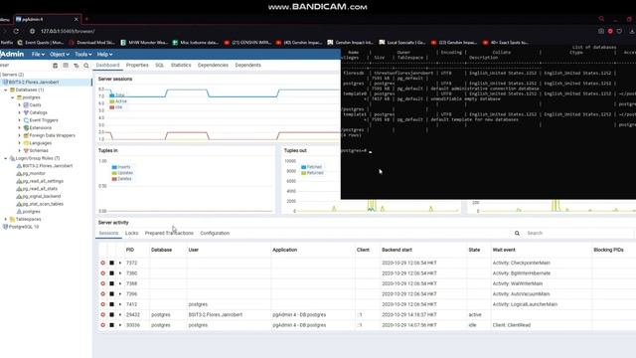The width and height of the screenshot is (636, 358).
Task: Click the Filtered Rows icon in browser toolbar
Action: (x=76, y=66)
